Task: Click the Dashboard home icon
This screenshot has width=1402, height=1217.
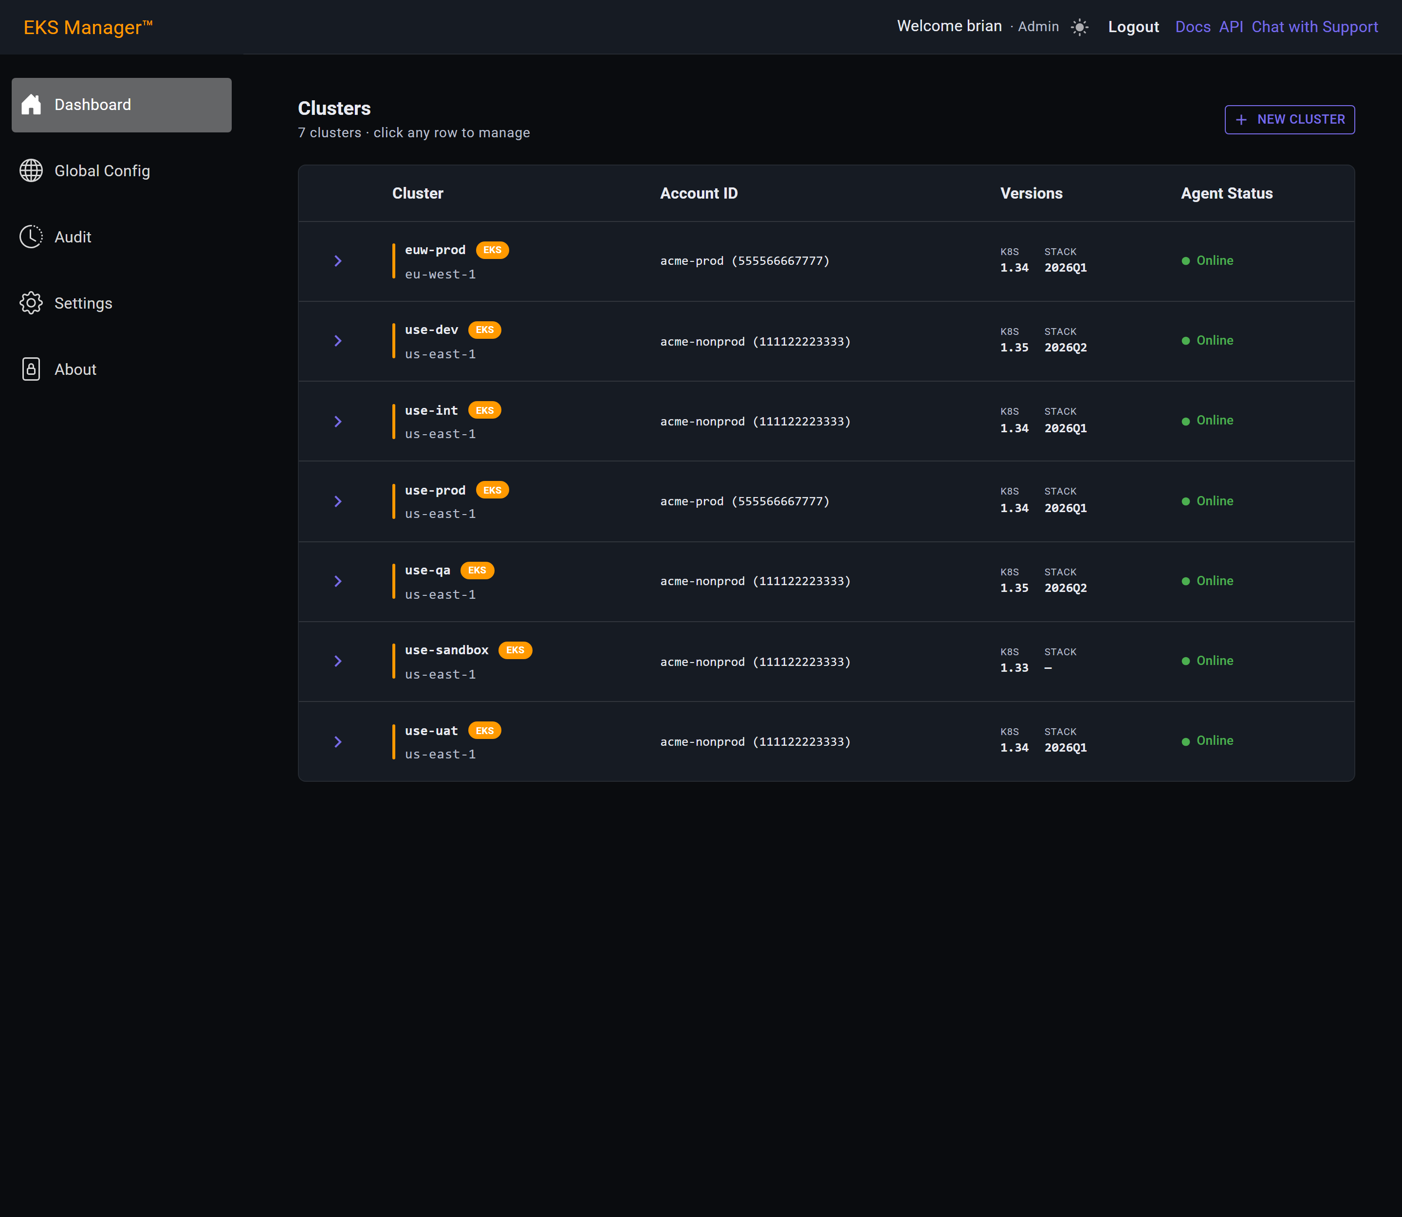Action: pyautogui.click(x=31, y=105)
